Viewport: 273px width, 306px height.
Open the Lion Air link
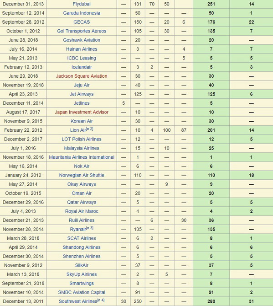[x=78, y=130]
